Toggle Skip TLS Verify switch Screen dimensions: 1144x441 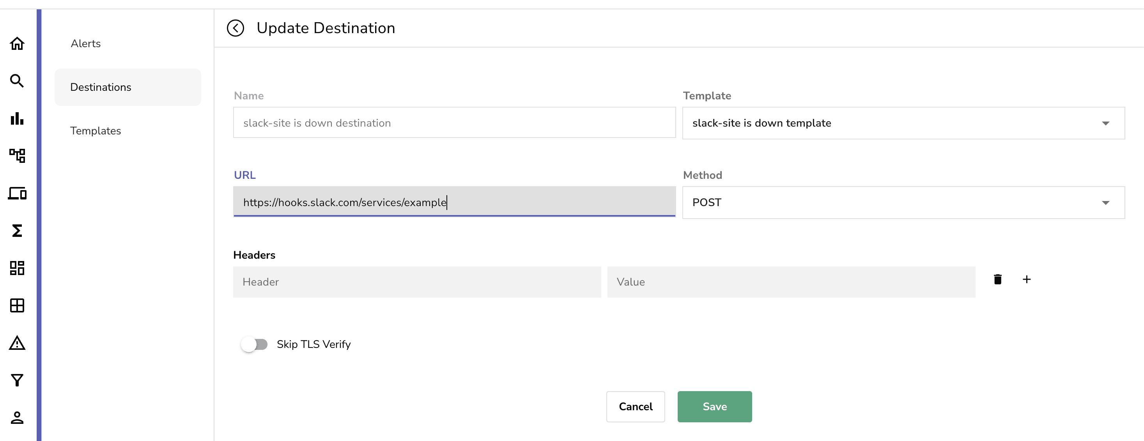pos(254,344)
